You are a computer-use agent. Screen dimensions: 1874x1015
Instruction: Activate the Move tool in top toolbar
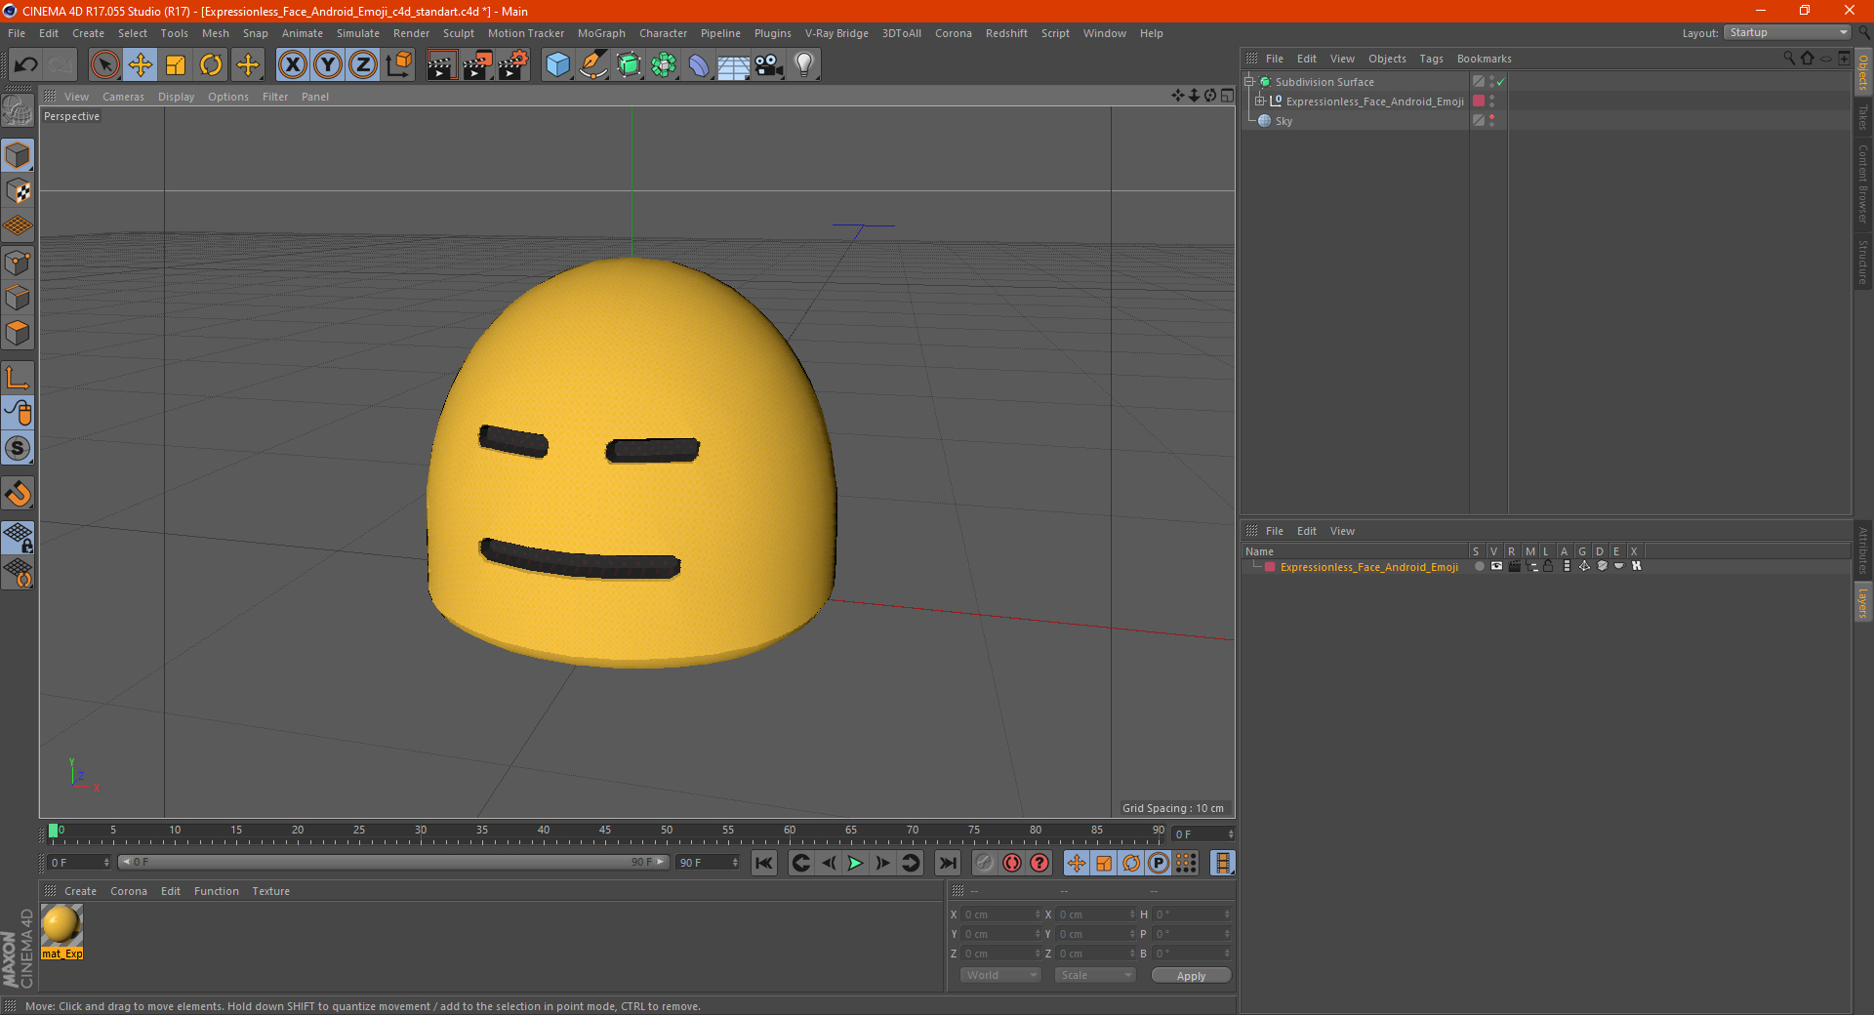coord(141,65)
